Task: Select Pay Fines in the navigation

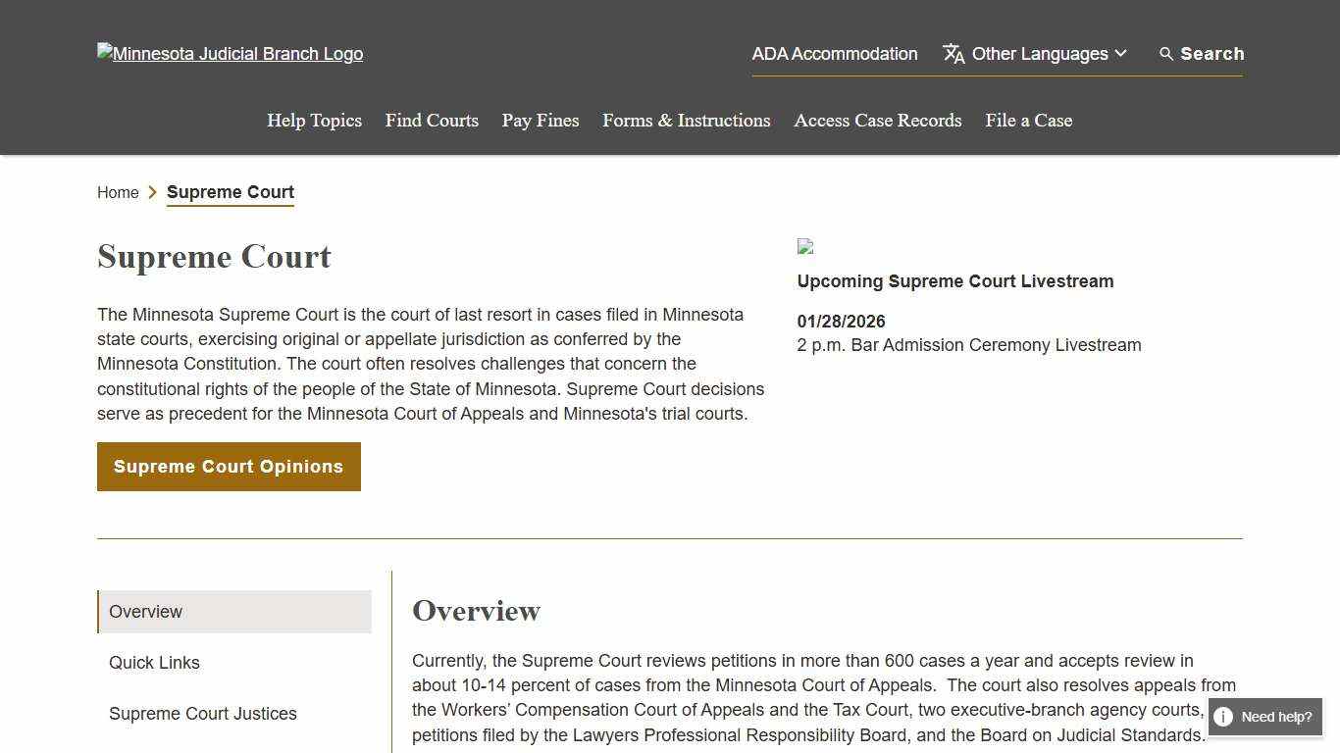Action: 540,121
